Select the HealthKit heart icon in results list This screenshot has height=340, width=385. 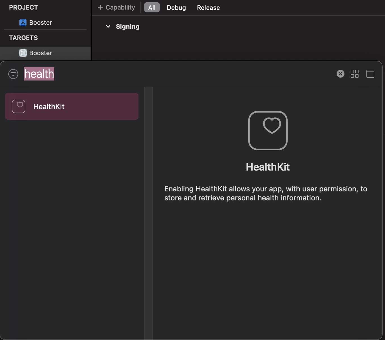coord(18,106)
